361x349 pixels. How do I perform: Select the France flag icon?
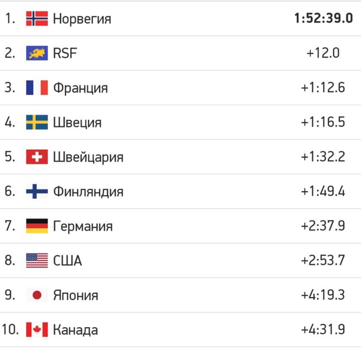pyautogui.click(x=37, y=88)
